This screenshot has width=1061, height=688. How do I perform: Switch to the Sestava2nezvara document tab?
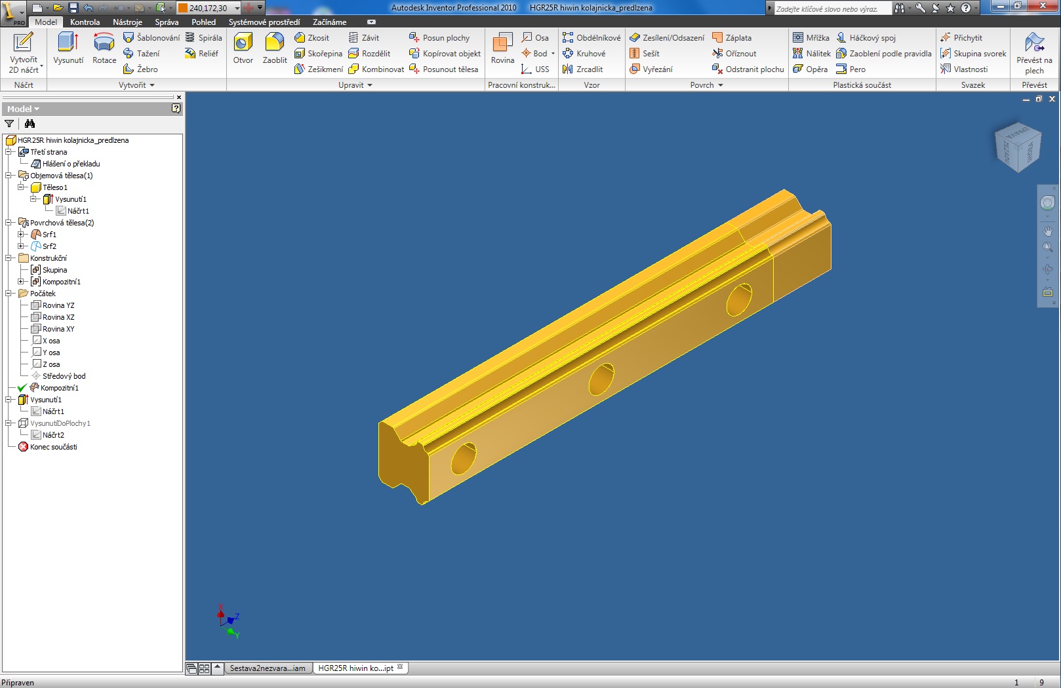[x=268, y=668]
